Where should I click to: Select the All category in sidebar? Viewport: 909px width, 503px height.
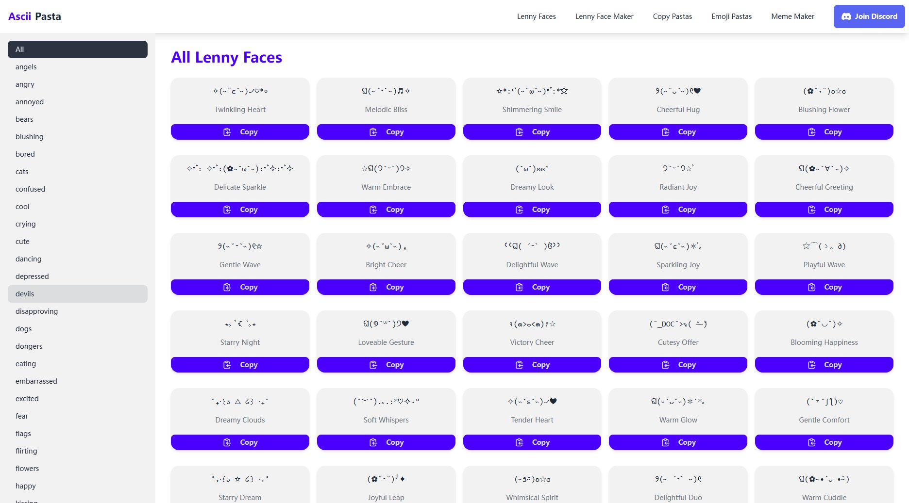[x=78, y=49]
